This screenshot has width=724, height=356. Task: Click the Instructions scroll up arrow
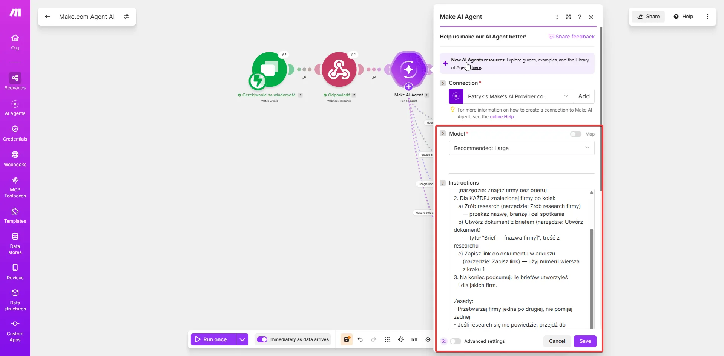[591, 193]
